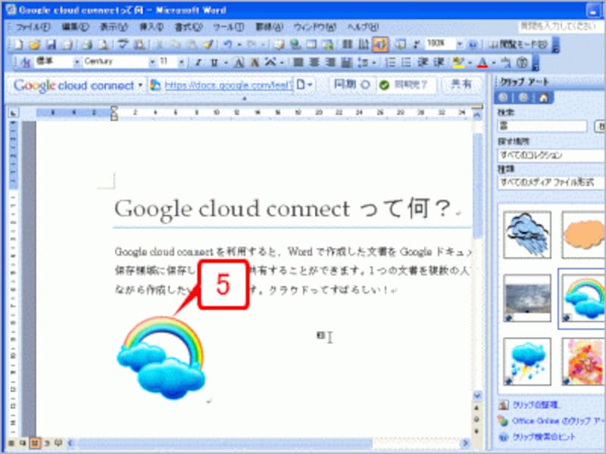
Task: Apply red font color
Action: [482, 62]
